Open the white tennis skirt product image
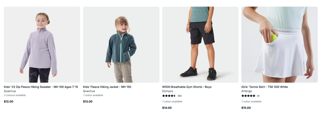 (280, 45)
